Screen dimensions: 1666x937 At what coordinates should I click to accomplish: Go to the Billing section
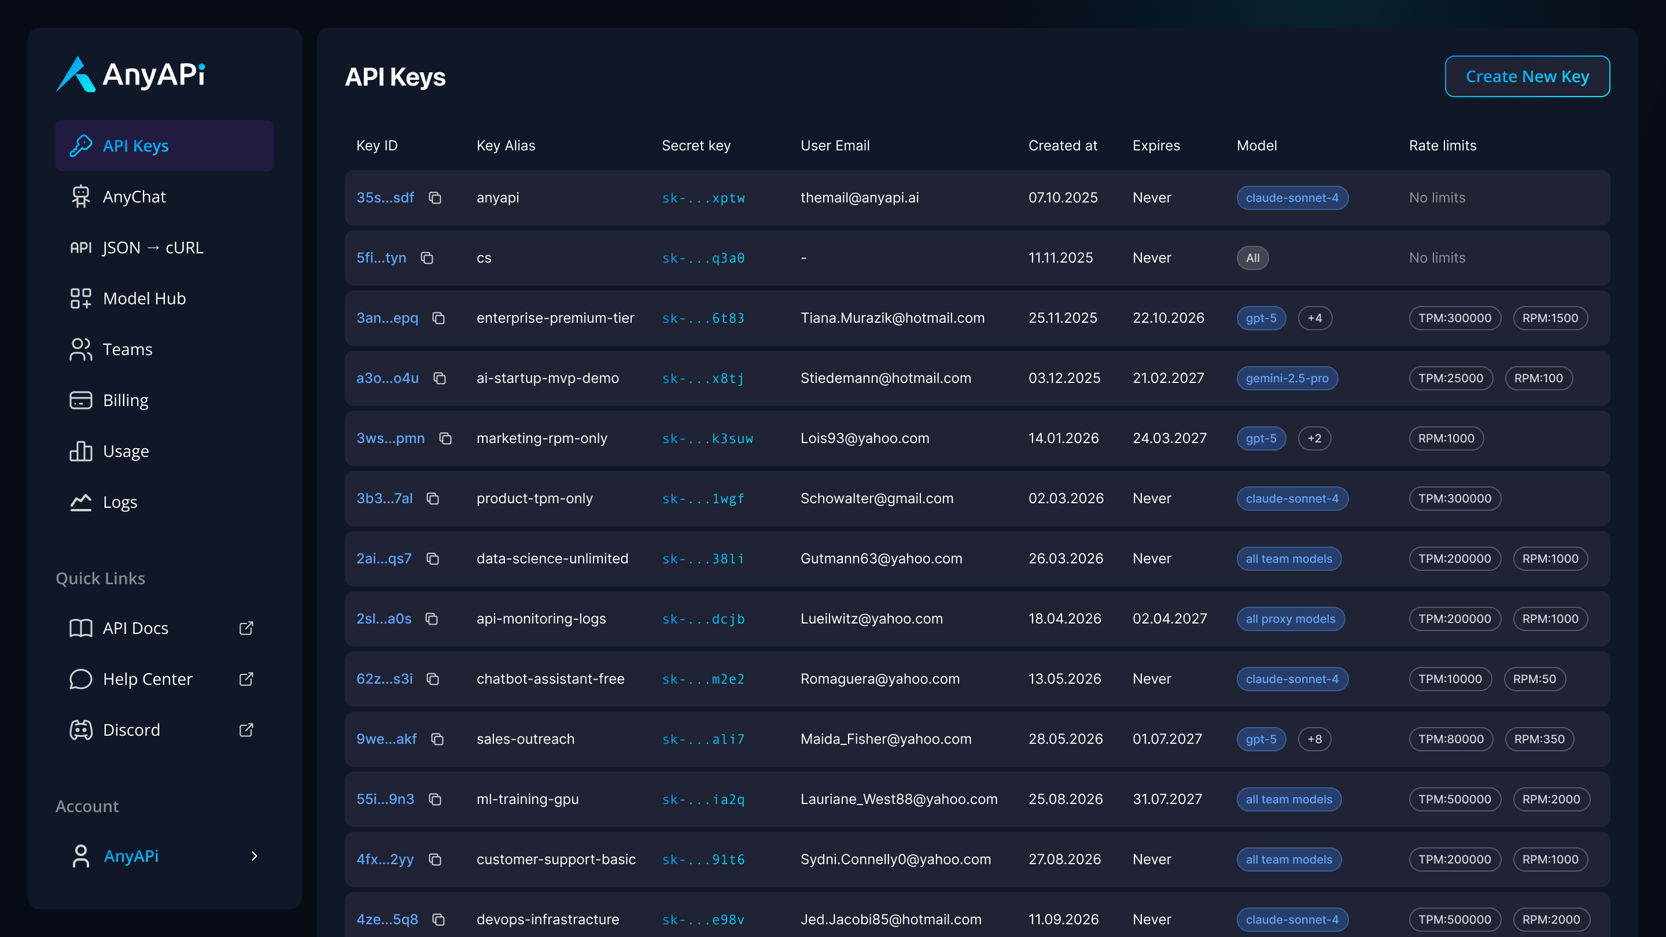point(126,400)
